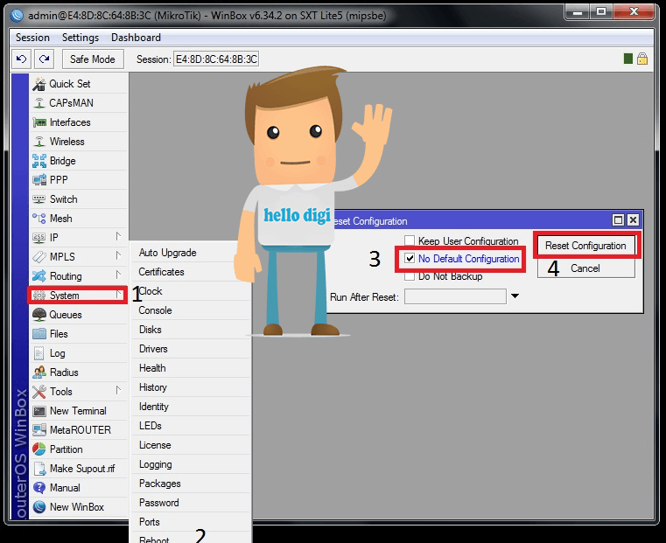
Task: Click the Session address field
Action: click(216, 59)
